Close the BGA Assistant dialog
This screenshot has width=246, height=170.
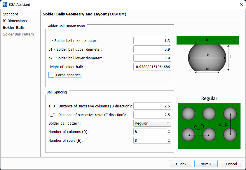[x=241, y=4]
